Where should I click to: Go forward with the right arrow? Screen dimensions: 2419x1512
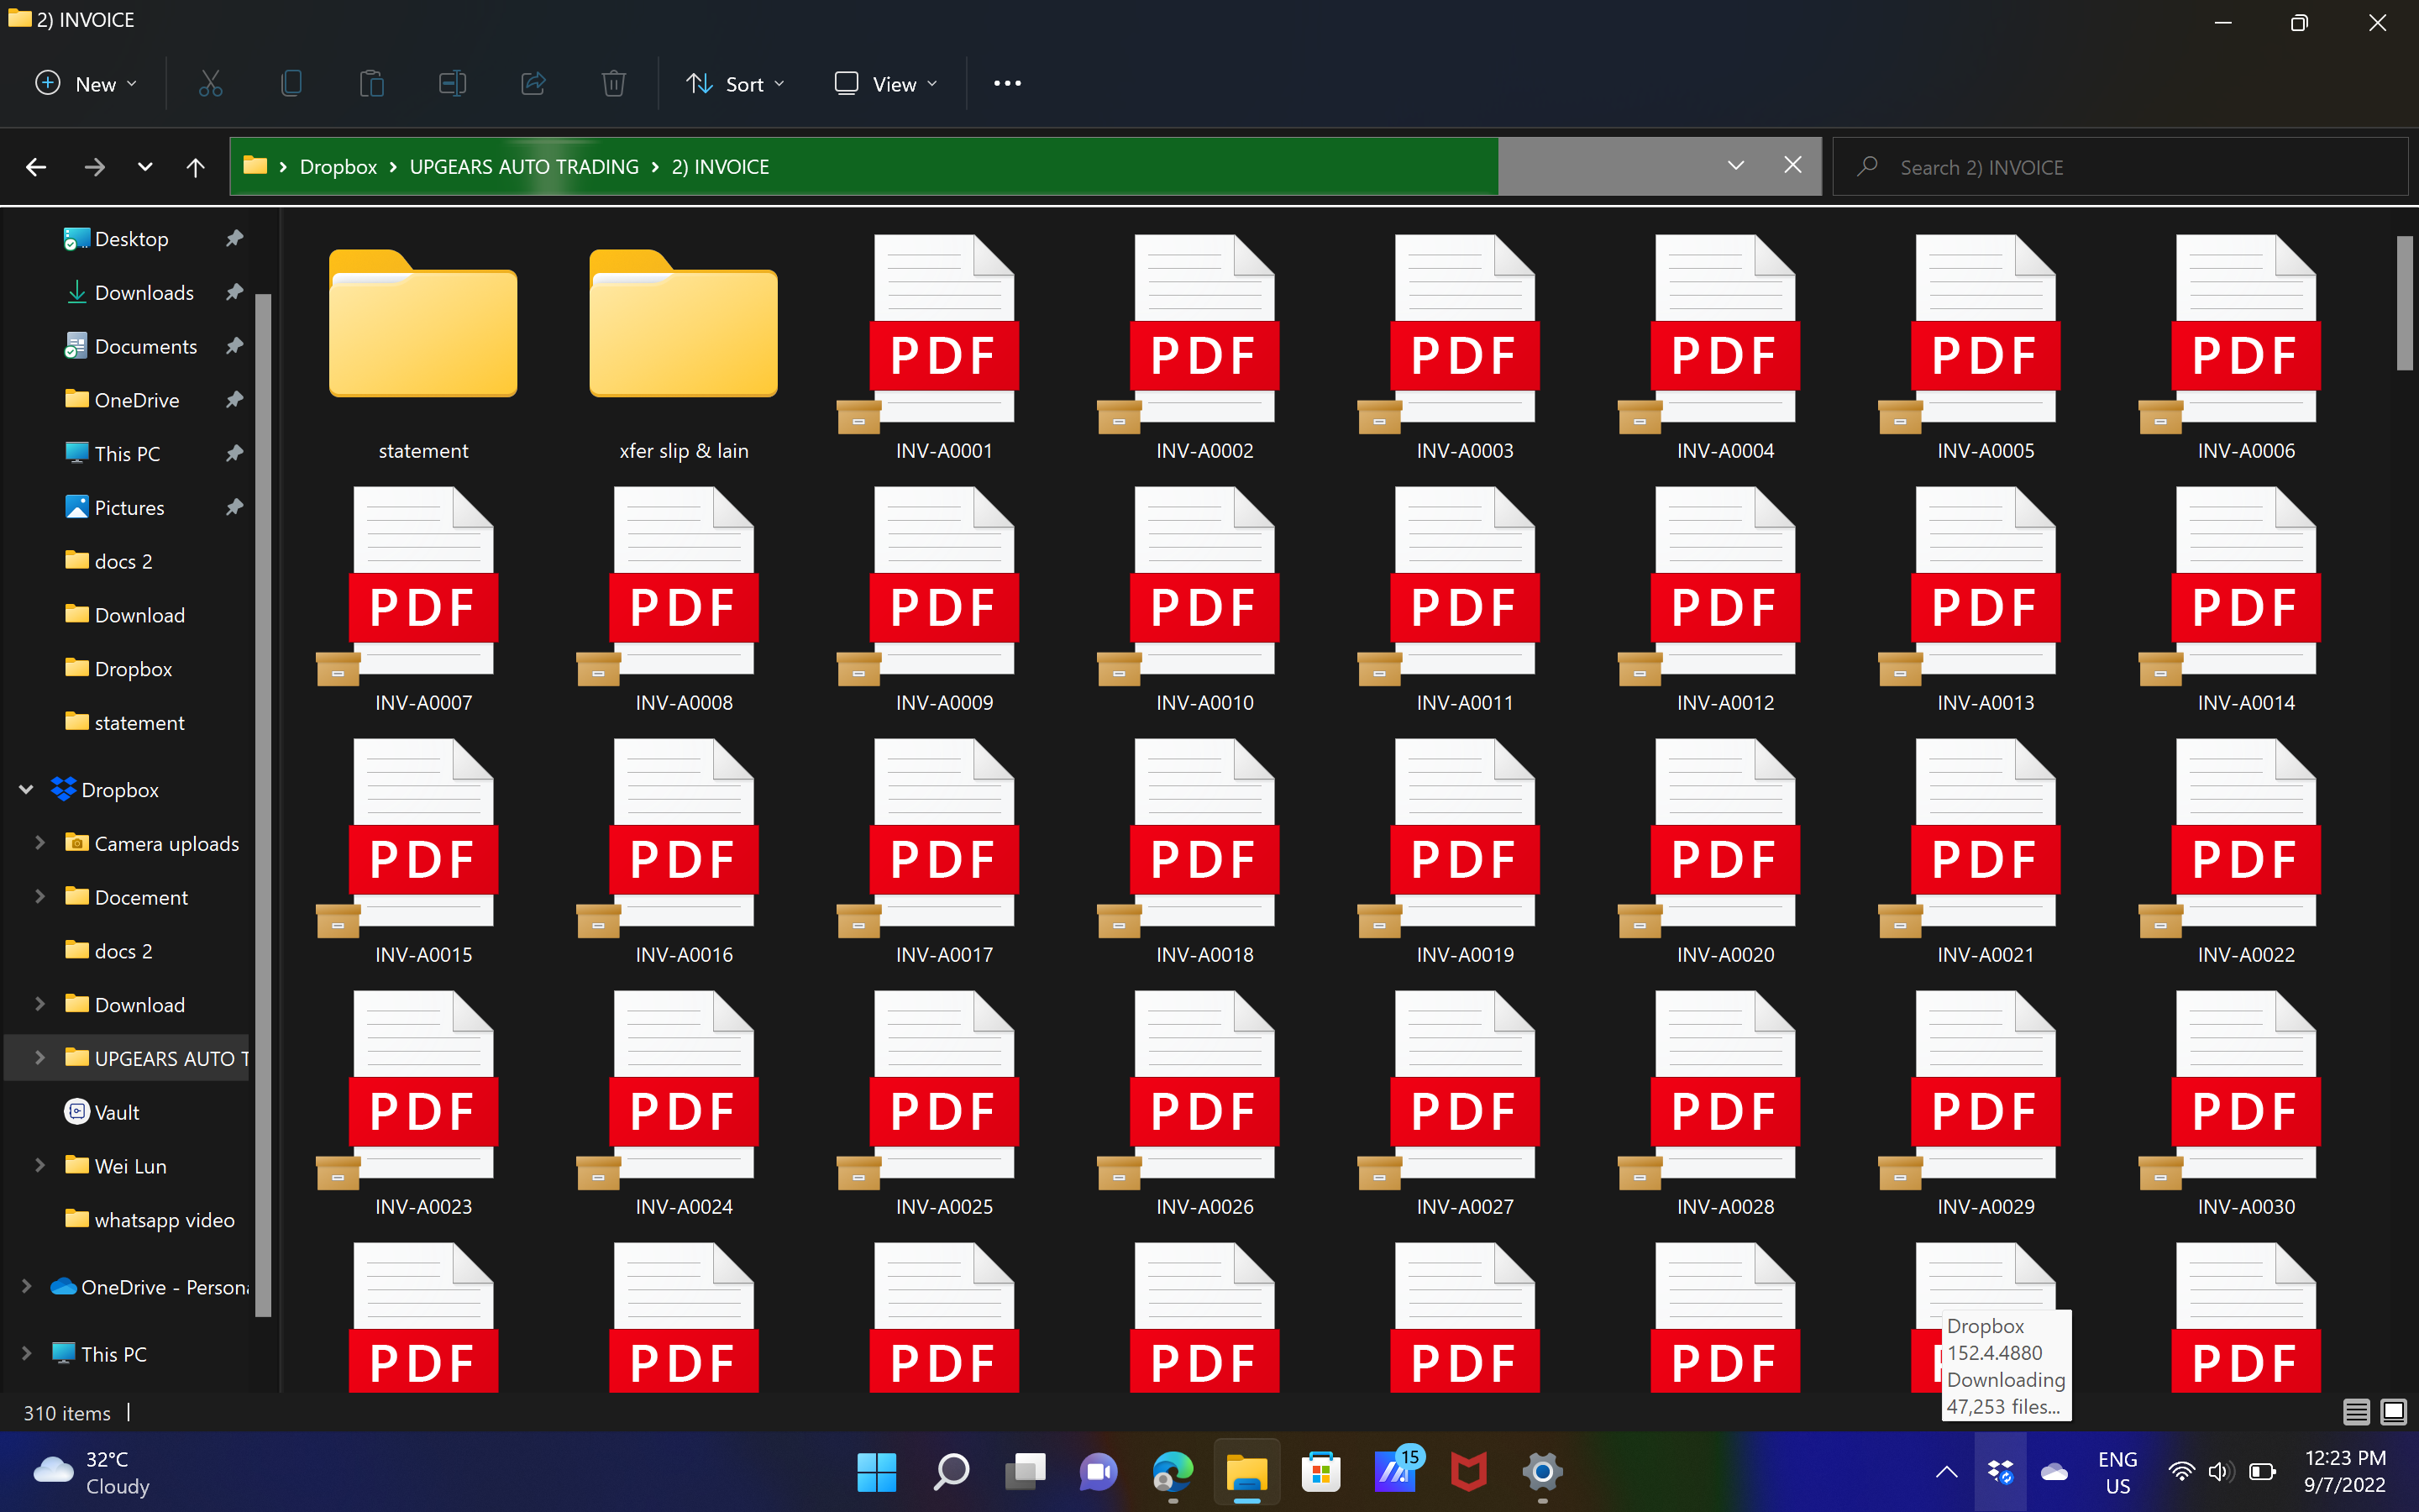point(94,167)
